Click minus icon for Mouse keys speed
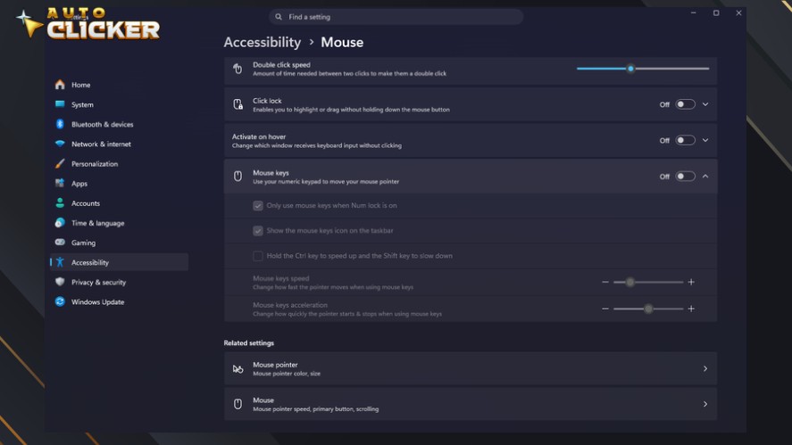Viewport: 792px width, 445px height. coord(605,282)
